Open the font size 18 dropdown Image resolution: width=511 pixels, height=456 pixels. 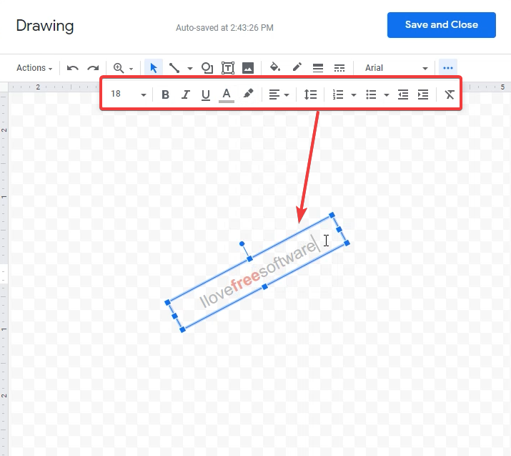click(128, 94)
